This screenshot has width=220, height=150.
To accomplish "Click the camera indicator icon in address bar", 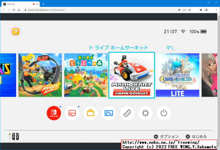I will (179, 10).
